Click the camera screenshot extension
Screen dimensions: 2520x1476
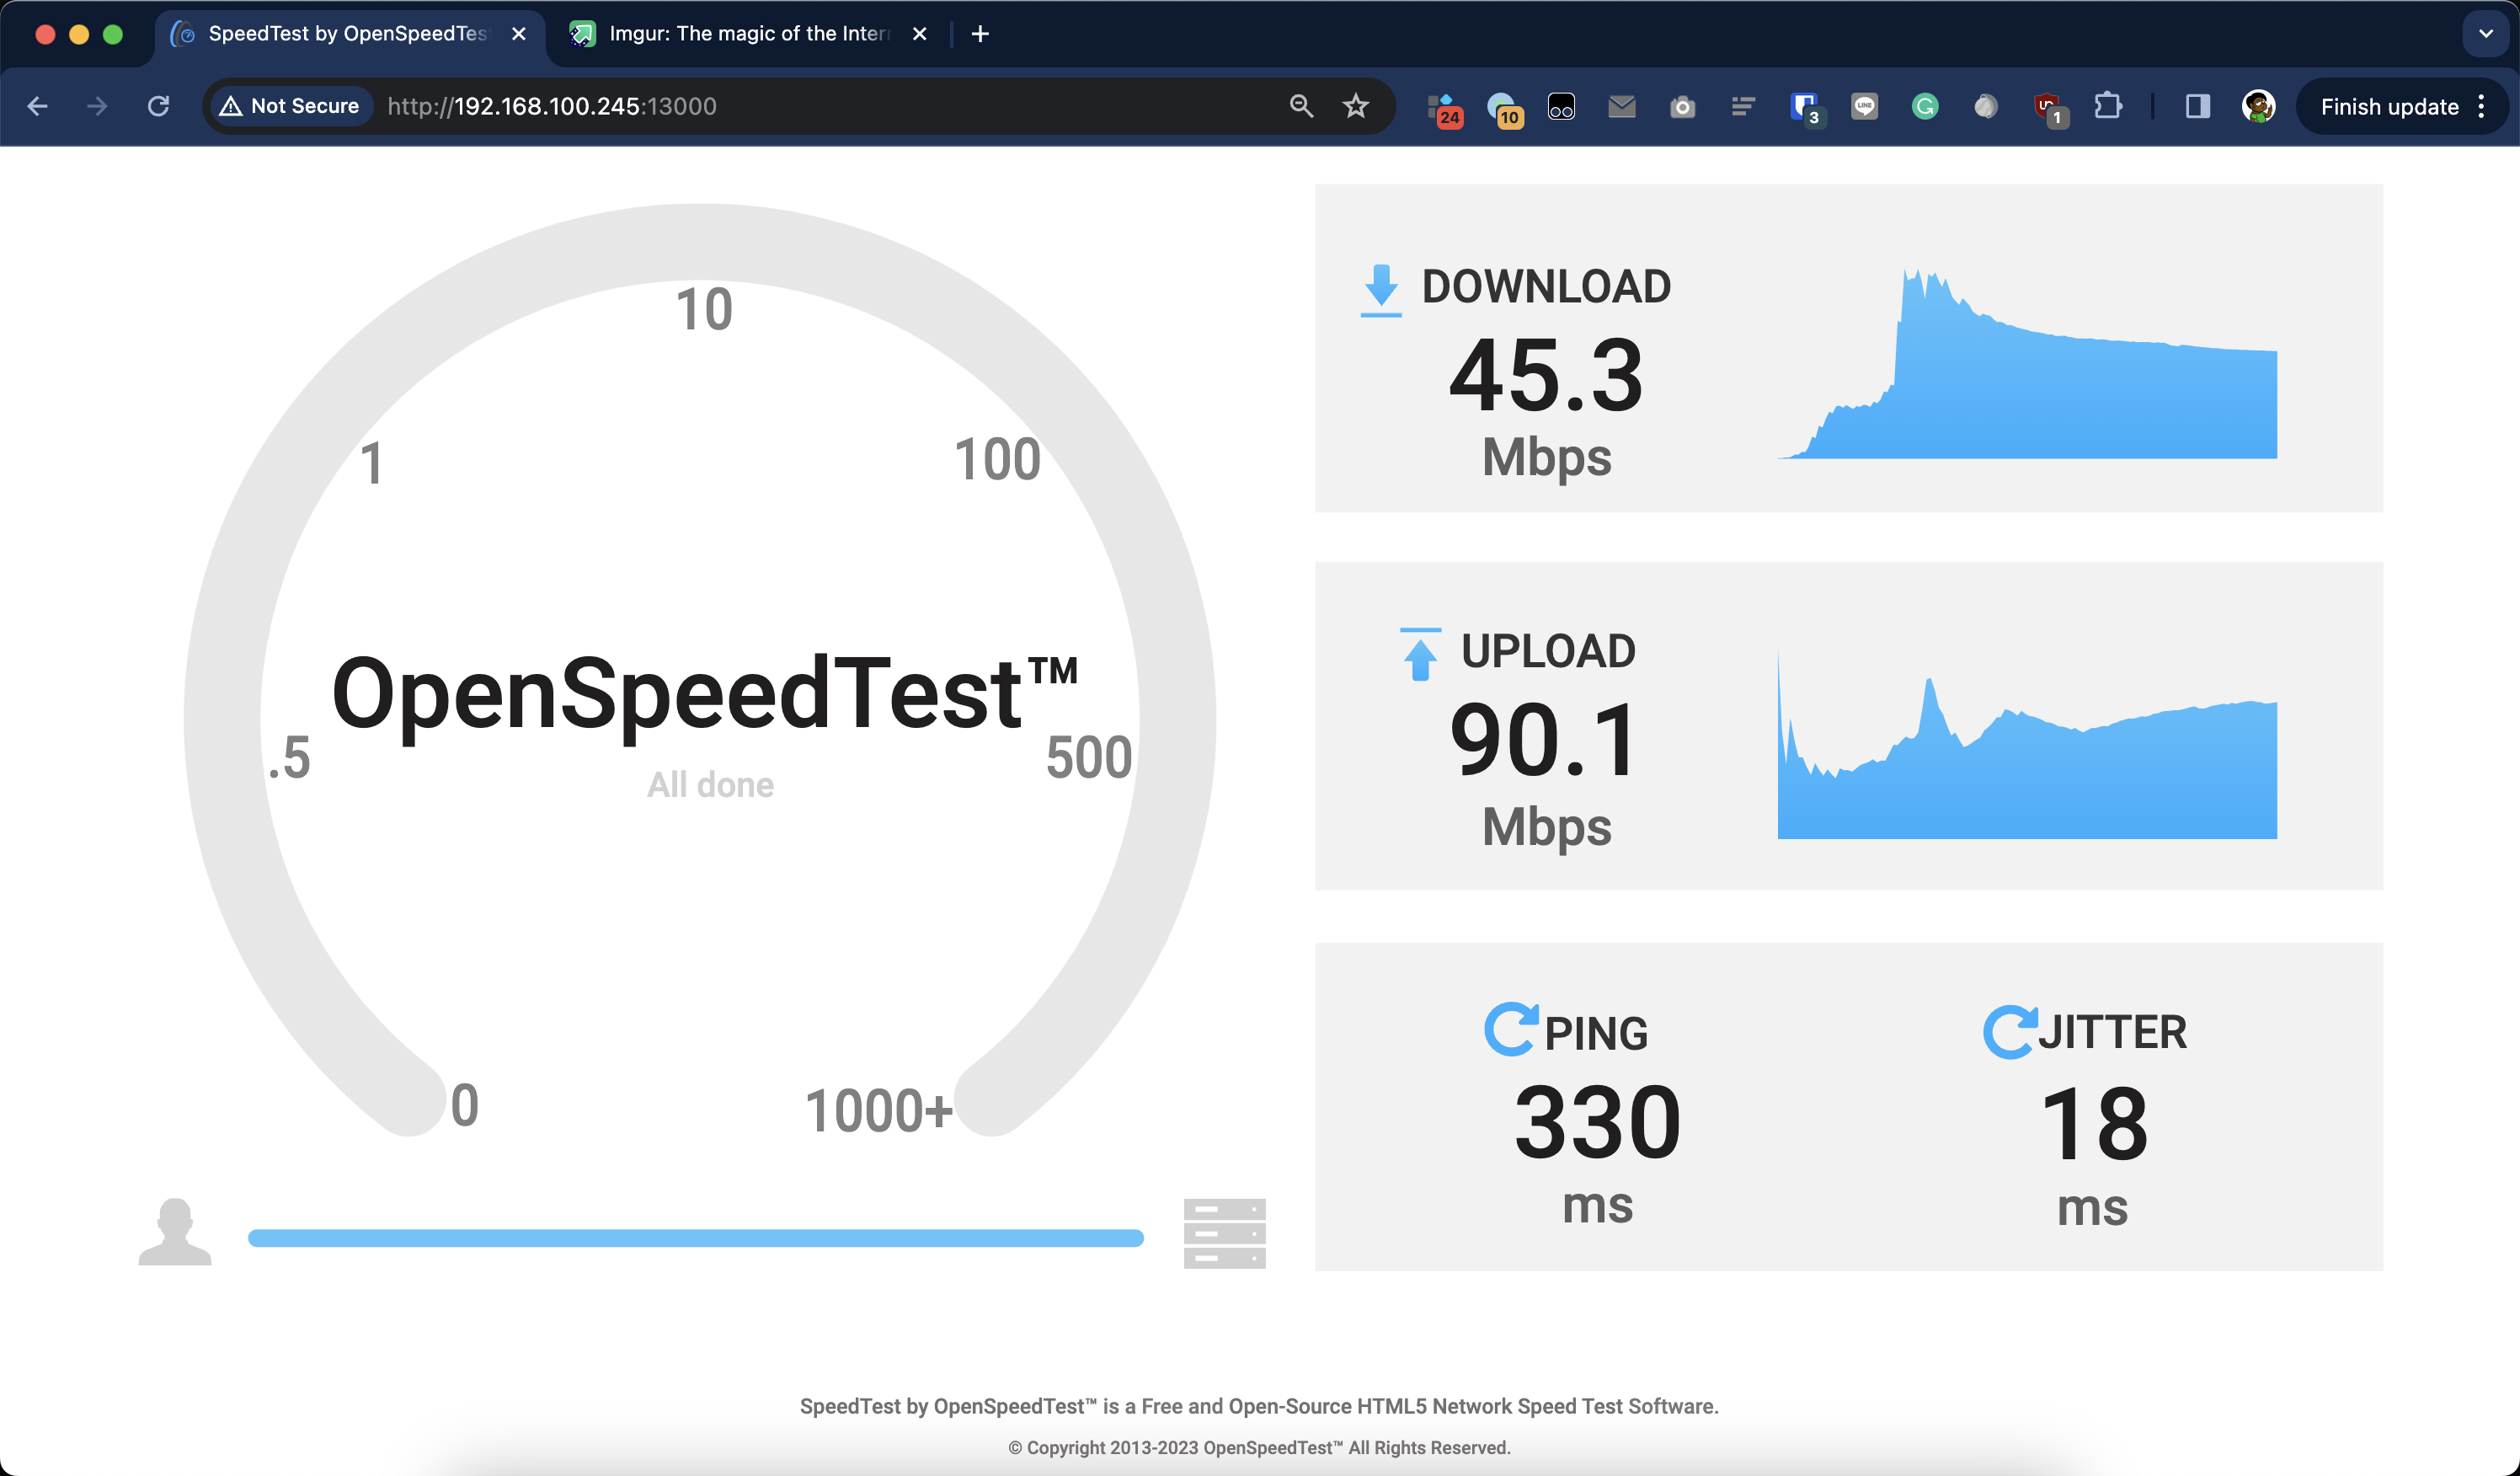click(1683, 106)
